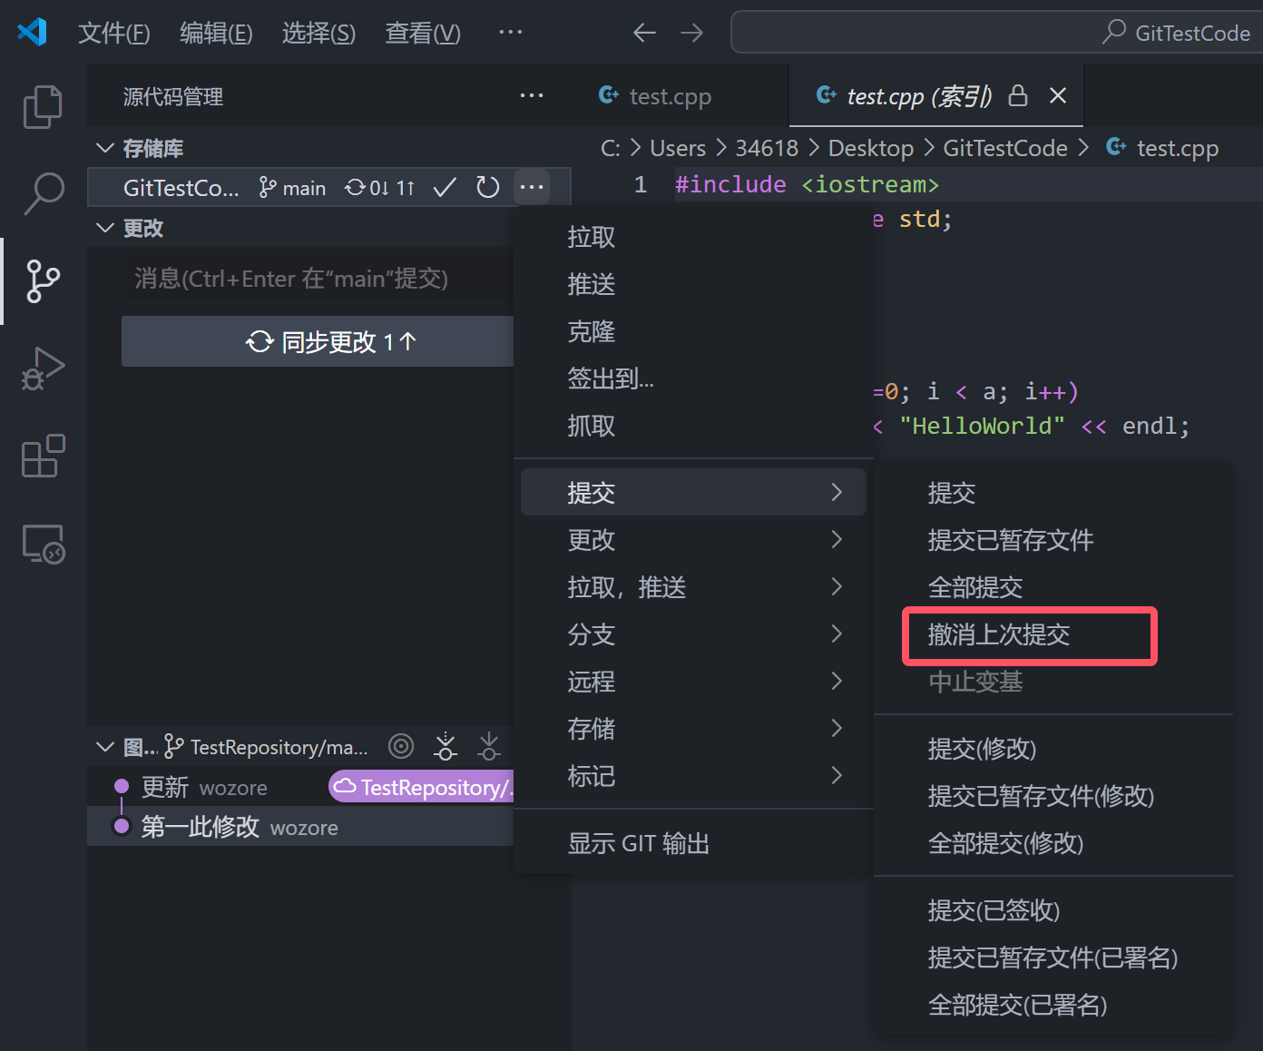Open the Extensions view

[x=43, y=456]
